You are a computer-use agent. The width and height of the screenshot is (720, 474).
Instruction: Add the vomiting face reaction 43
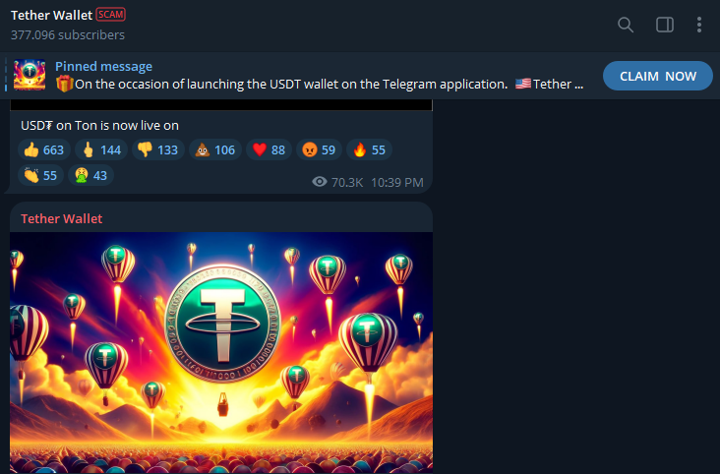pyautogui.click(x=90, y=175)
